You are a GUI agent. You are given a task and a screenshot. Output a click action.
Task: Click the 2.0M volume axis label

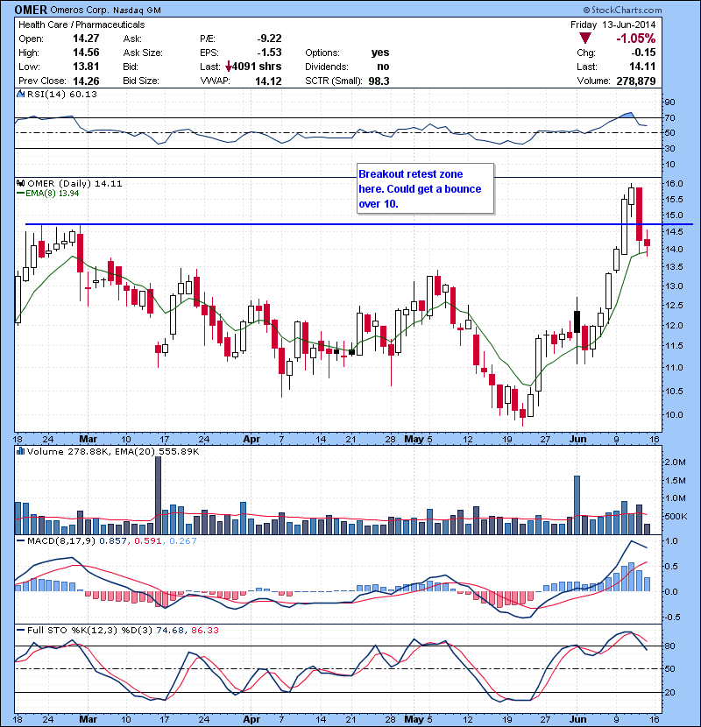(676, 462)
